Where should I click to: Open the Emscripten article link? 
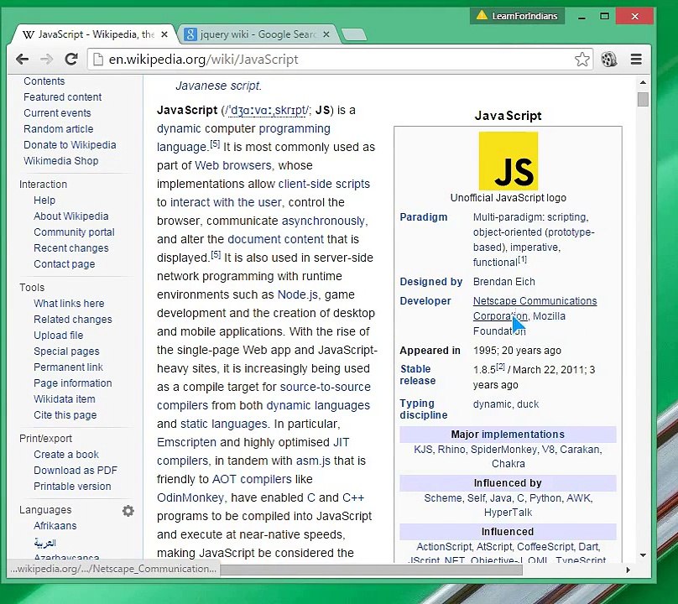coord(186,443)
